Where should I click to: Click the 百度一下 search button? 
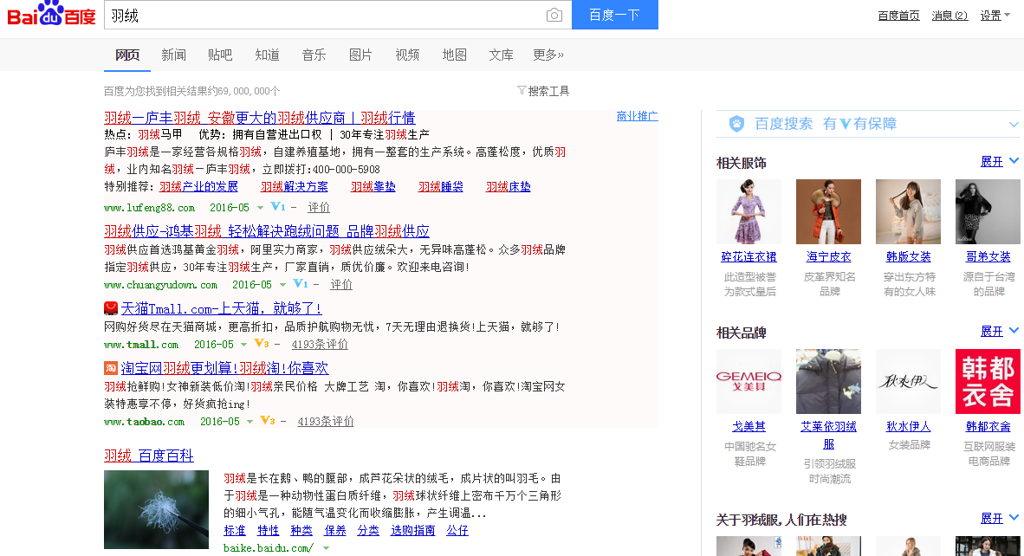pyautogui.click(x=615, y=15)
